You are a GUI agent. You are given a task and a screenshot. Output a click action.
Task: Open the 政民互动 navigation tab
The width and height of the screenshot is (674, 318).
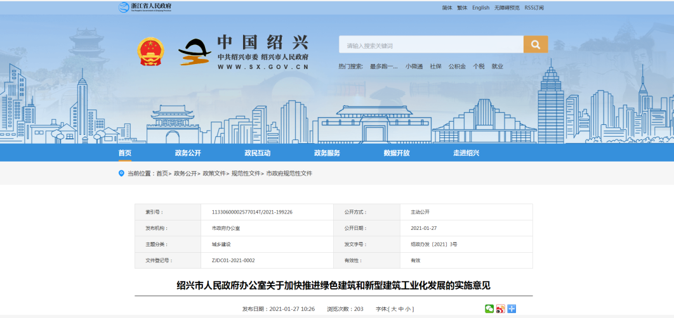point(258,153)
